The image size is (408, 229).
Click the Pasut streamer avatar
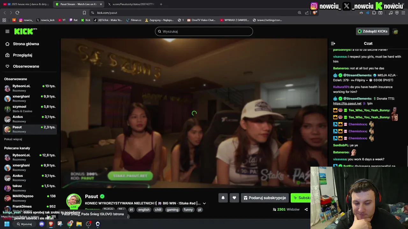pyautogui.click(x=74, y=201)
